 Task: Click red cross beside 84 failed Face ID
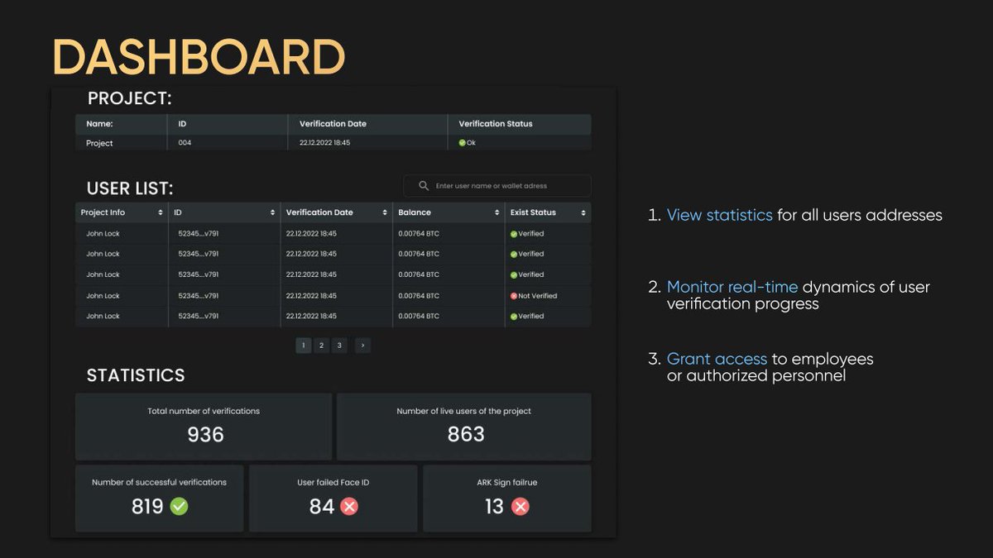(x=349, y=506)
